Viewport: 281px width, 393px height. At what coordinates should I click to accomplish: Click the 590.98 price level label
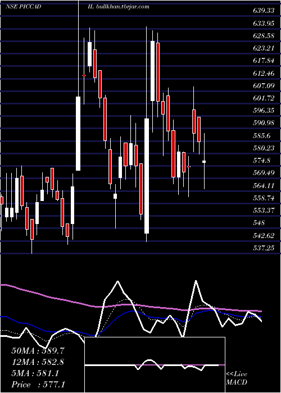[264, 123]
